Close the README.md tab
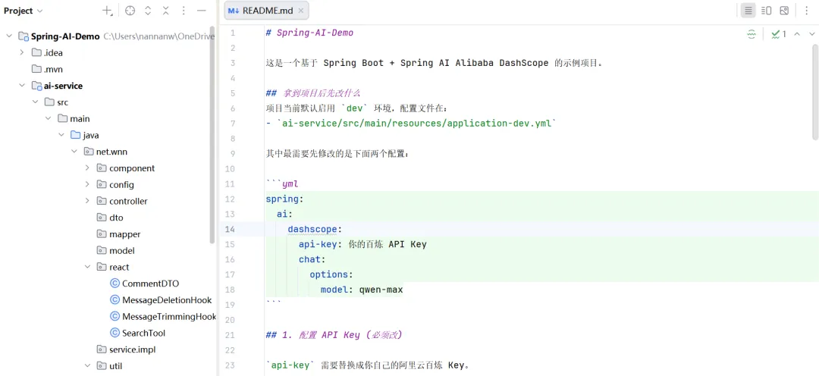The image size is (819, 376). pyautogui.click(x=301, y=11)
